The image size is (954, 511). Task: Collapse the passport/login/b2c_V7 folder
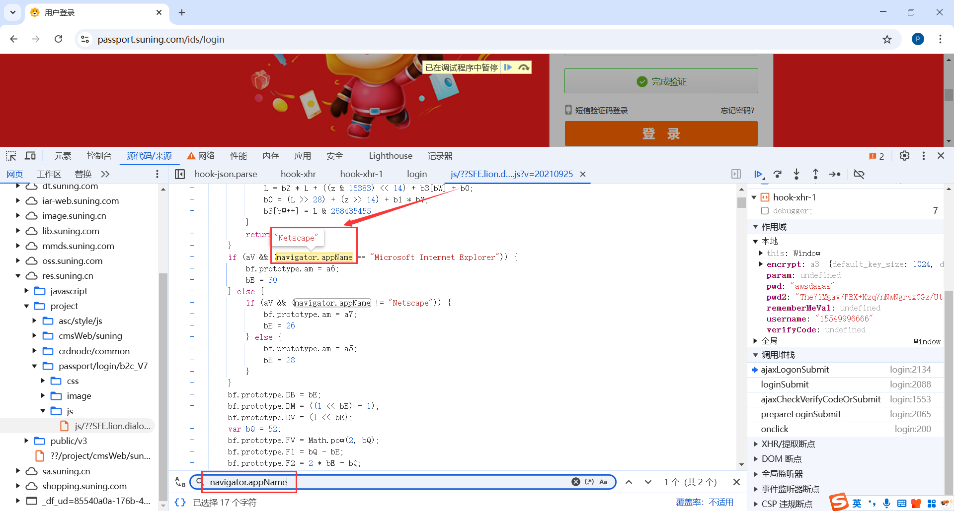pos(34,366)
